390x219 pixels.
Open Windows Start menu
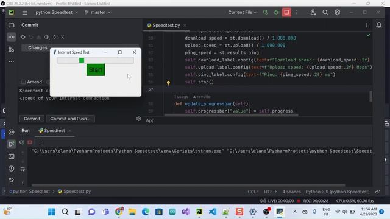coord(51,212)
